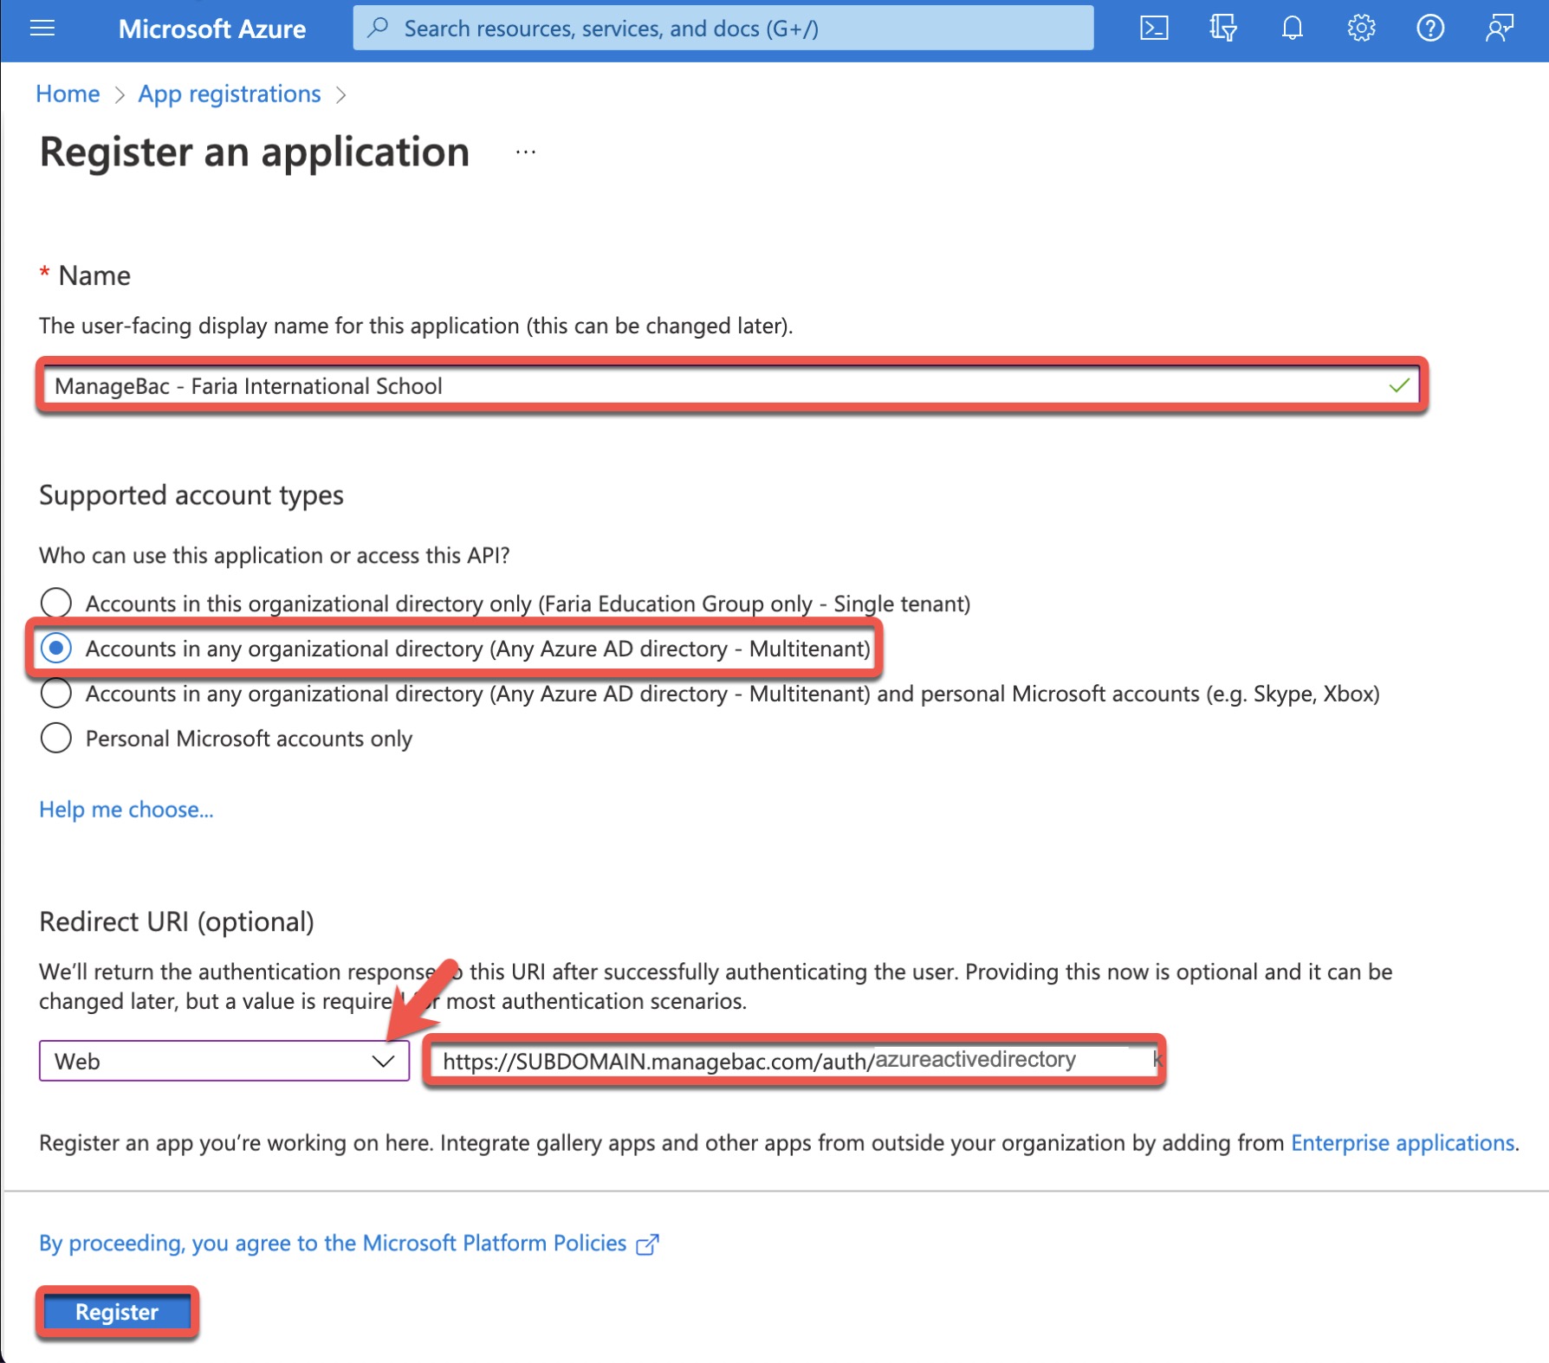Open the help question mark icon

pyautogui.click(x=1430, y=29)
